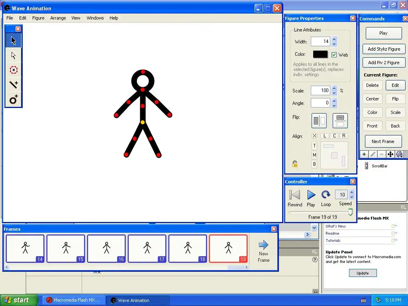This screenshot has width=408, height=306.
Task: Open the View menu
Action: click(x=76, y=18)
